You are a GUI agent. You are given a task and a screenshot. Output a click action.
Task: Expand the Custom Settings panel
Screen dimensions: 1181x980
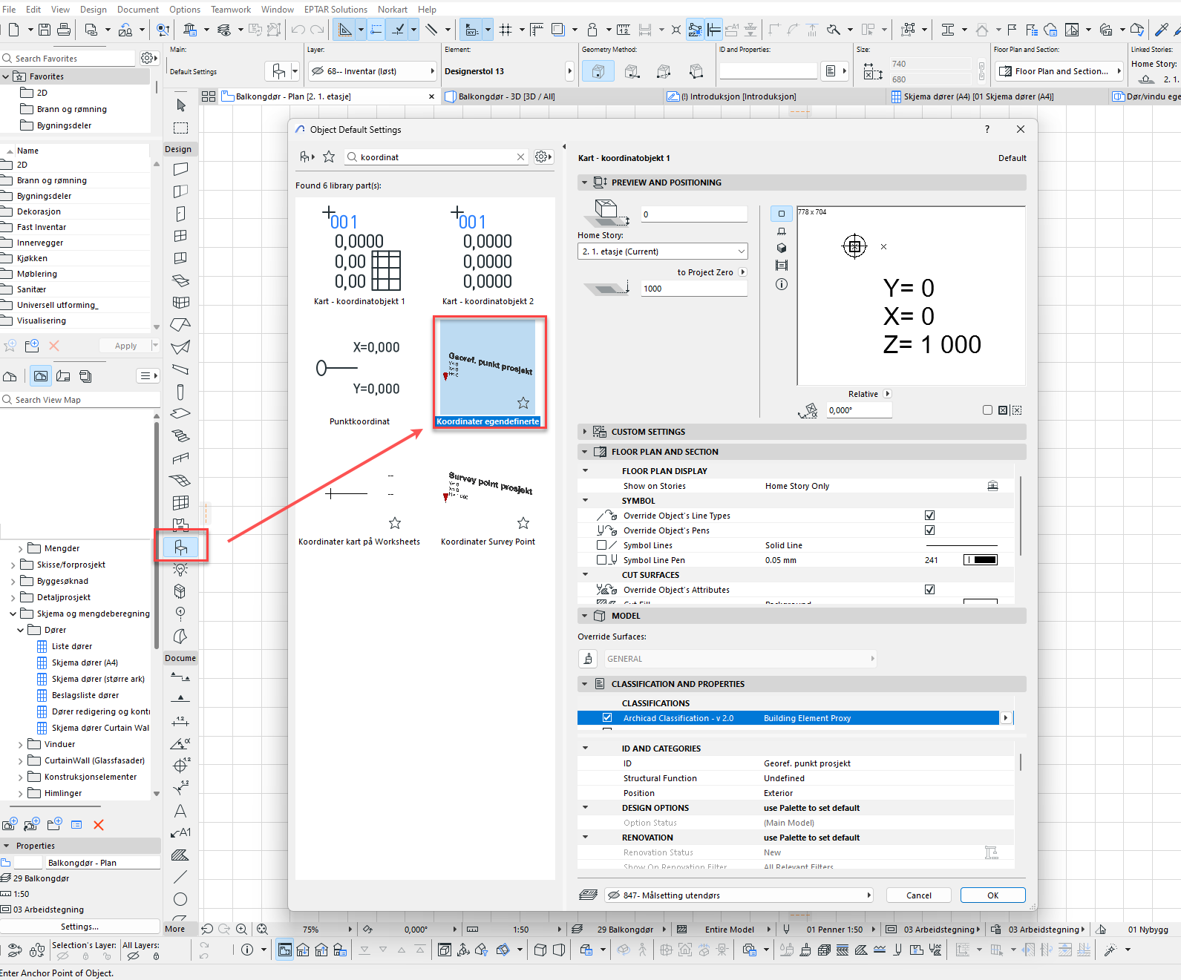pyautogui.click(x=585, y=432)
